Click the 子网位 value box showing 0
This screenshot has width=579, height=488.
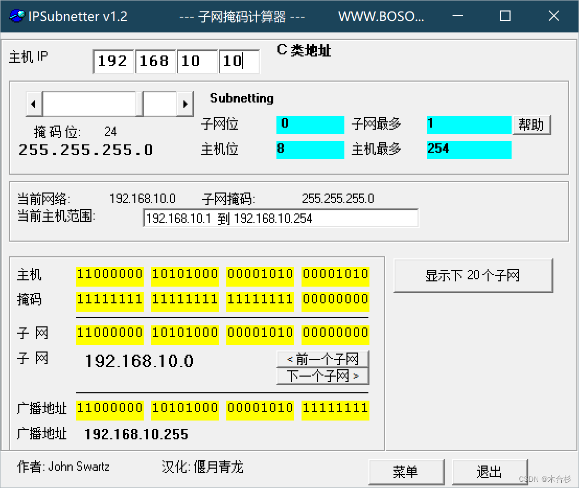point(310,124)
